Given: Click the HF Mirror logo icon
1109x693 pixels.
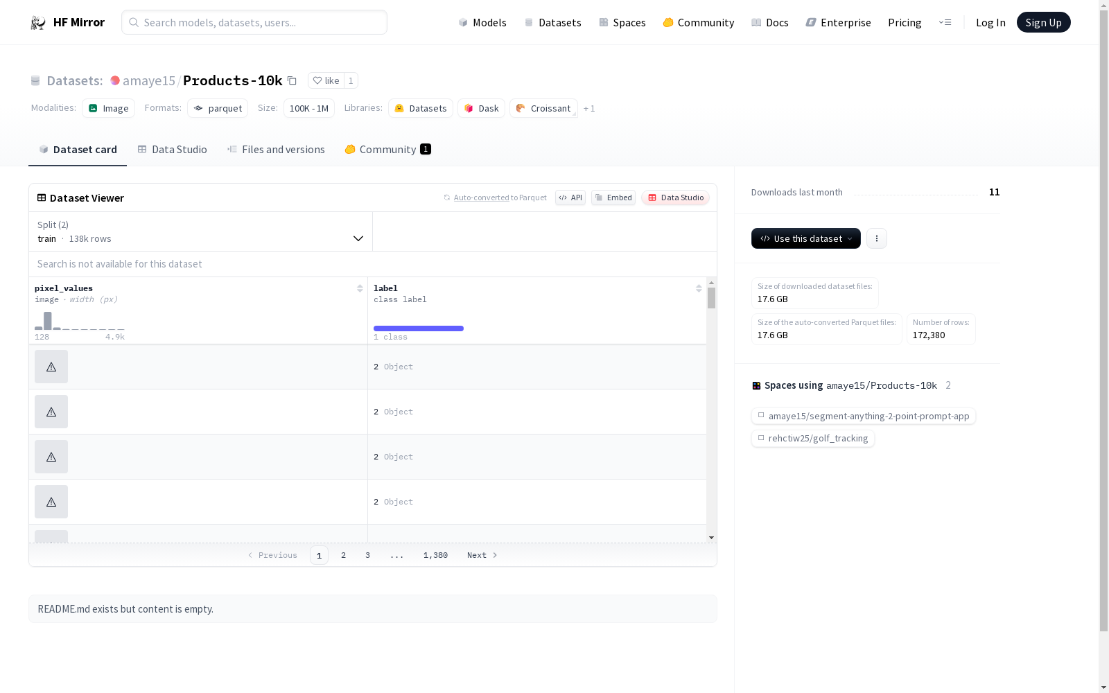Looking at the screenshot, I should (38, 23).
